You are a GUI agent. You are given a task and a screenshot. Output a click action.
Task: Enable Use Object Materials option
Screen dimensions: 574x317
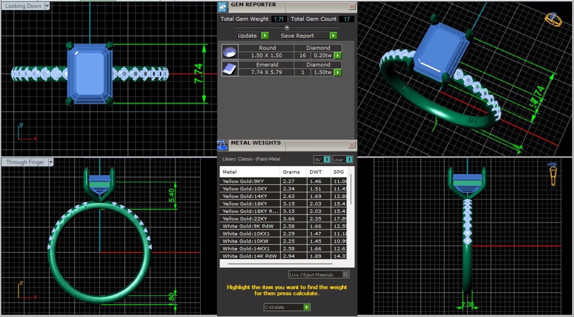(x=345, y=275)
